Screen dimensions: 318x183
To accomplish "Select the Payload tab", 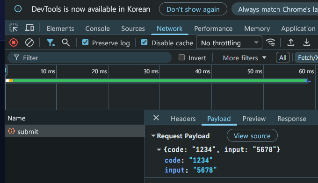I will (x=219, y=119).
